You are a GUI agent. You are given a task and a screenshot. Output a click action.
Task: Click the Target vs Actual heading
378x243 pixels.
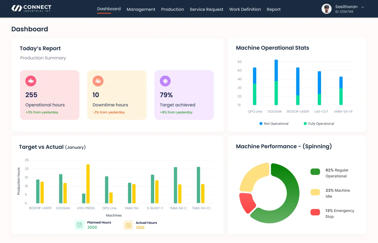[52, 147]
